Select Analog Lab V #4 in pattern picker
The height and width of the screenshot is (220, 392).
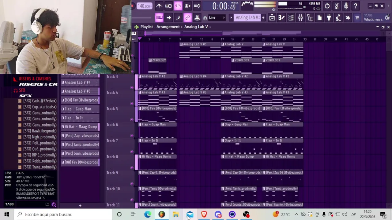(80, 82)
